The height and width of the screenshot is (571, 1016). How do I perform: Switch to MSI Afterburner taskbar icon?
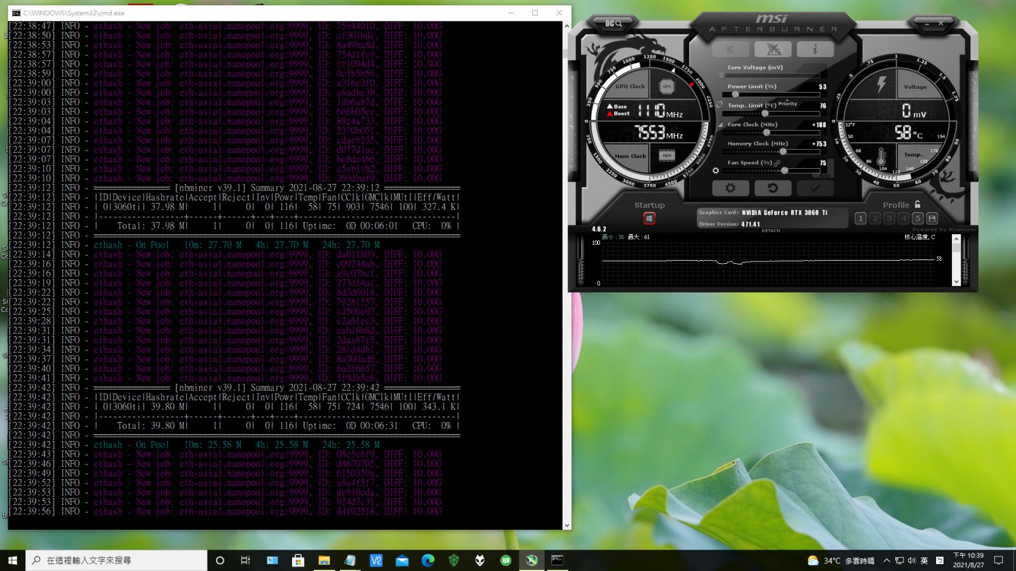(531, 560)
